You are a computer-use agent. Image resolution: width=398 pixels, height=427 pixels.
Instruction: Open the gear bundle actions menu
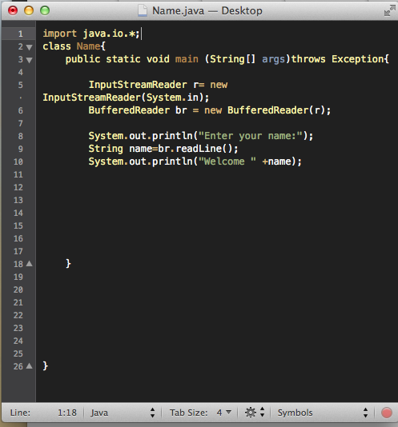[x=255, y=413]
